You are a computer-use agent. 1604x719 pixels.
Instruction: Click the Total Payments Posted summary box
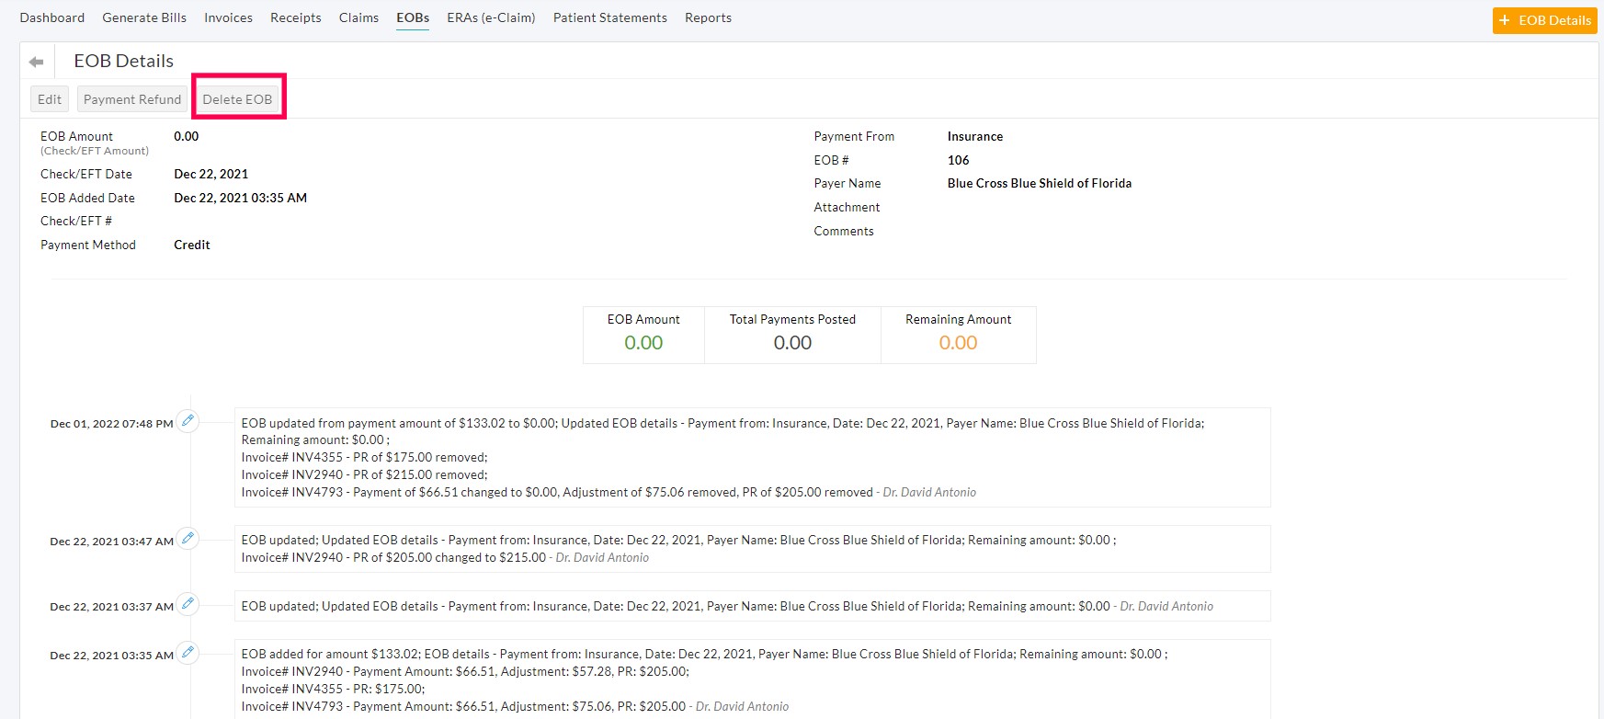click(792, 335)
